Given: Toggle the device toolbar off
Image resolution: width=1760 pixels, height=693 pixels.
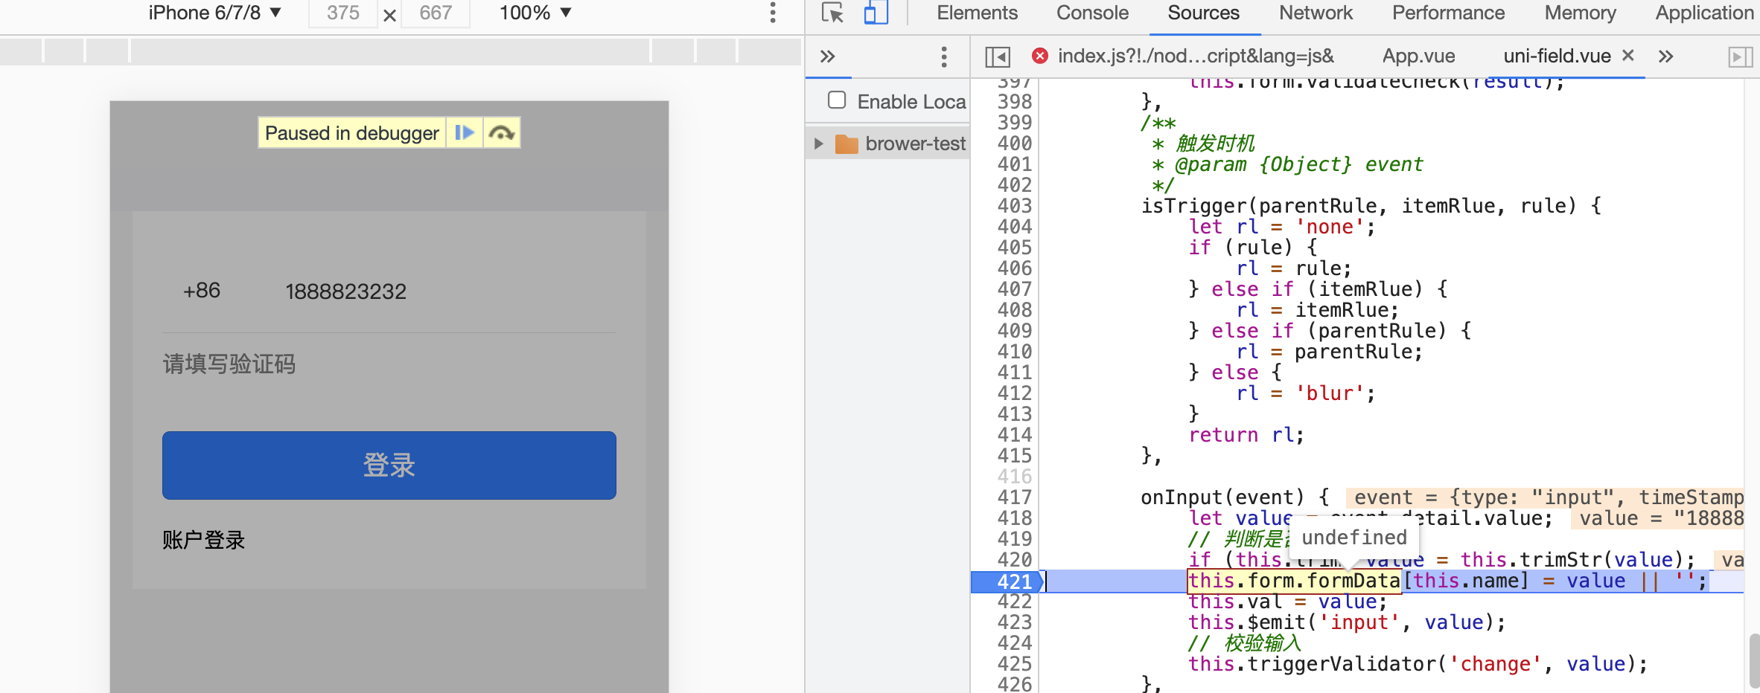Looking at the screenshot, I should tap(876, 13).
